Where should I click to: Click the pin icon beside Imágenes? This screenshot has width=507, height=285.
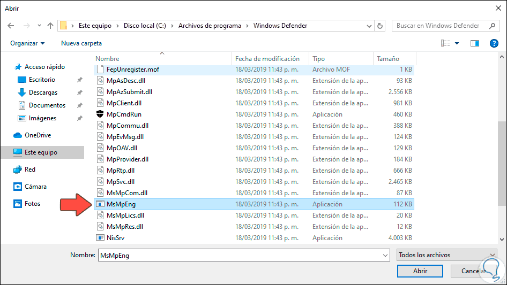(x=79, y=119)
